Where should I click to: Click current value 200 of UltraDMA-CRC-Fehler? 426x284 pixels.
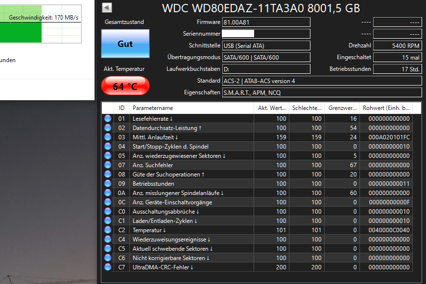tap(281, 267)
